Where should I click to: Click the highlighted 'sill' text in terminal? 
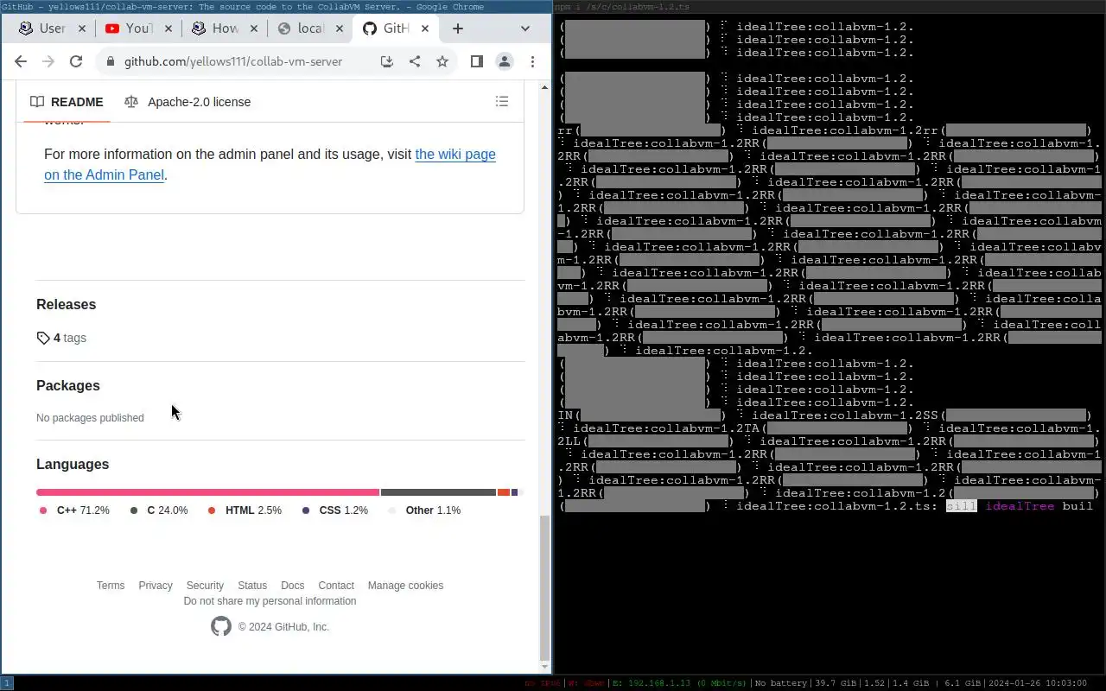[x=961, y=506]
